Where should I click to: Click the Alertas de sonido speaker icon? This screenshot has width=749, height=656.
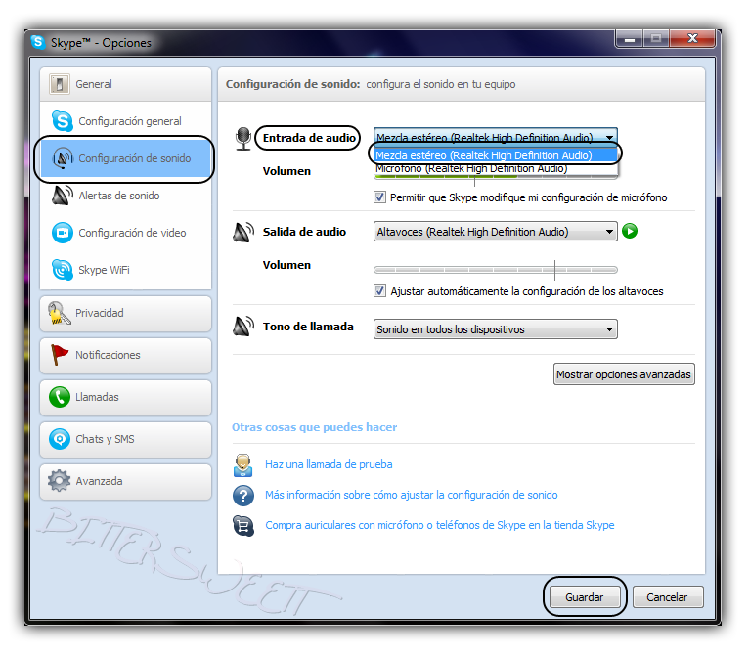pos(63,196)
